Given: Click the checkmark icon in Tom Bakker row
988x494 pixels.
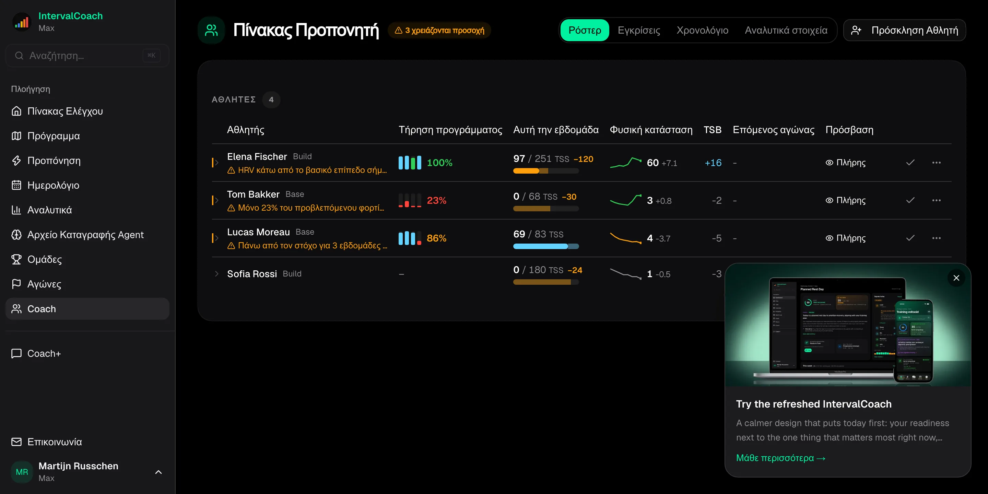Looking at the screenshot, I should click(x=910, y=200).
